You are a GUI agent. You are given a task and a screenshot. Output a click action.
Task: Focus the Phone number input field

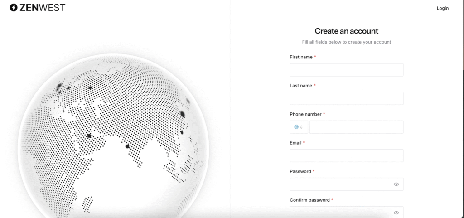[356, 127]
